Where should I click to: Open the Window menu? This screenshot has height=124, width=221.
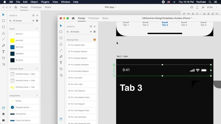[x=66, y=2]
